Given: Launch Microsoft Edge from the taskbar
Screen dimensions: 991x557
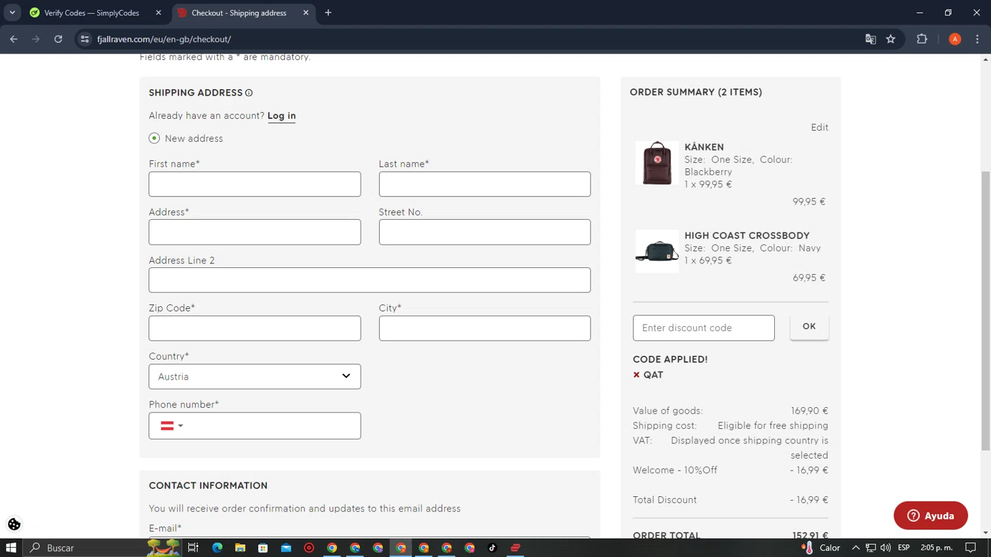Looking at the screenshot, I should (217, 548).
